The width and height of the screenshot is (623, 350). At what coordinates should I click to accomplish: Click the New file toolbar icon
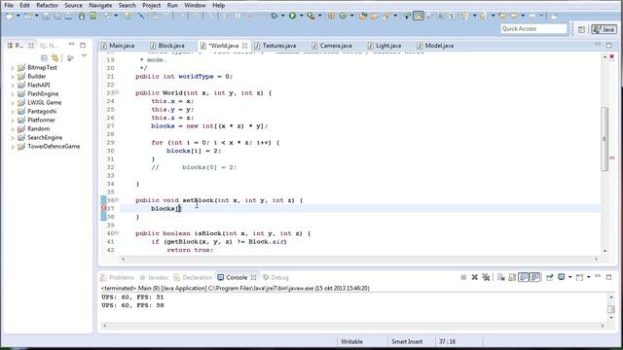pyautogui.click(x=10, y=16)
